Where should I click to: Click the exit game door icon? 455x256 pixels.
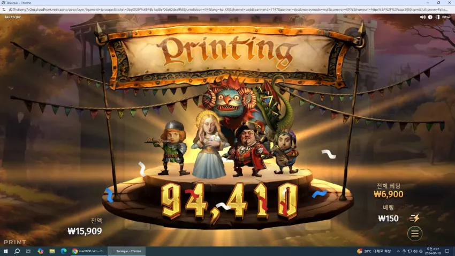[437, 17]
